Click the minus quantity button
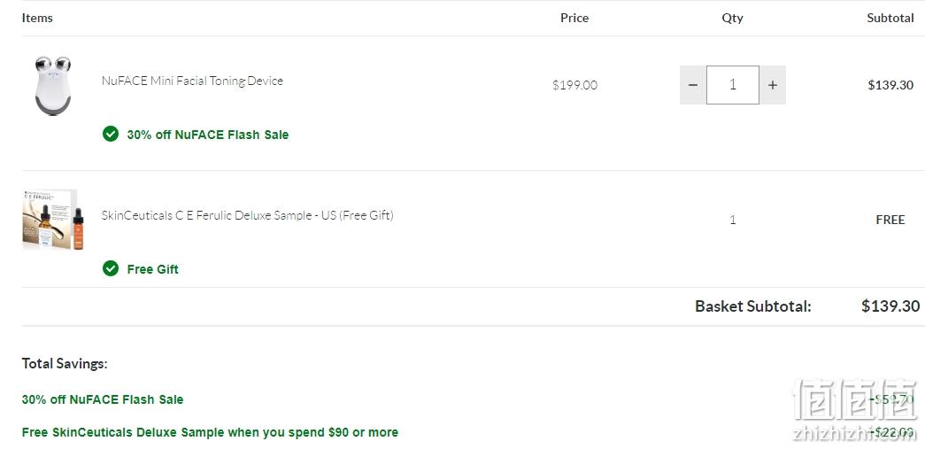The width and height of the screenshot is (925, 449). 693,85
